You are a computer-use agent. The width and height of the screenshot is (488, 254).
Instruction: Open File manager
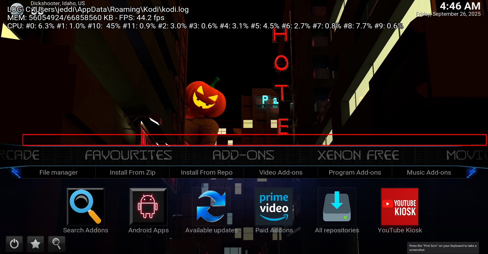(58, 172)
